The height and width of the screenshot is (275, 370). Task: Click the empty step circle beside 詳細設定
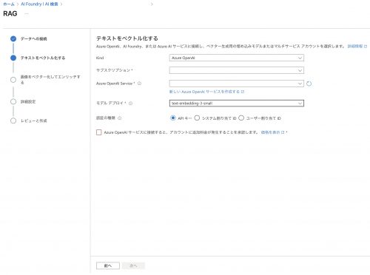click(13, 101)
